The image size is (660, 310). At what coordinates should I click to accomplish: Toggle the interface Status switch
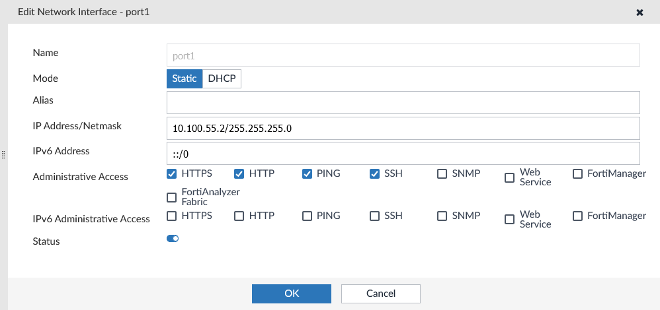[x=173, y=239]
